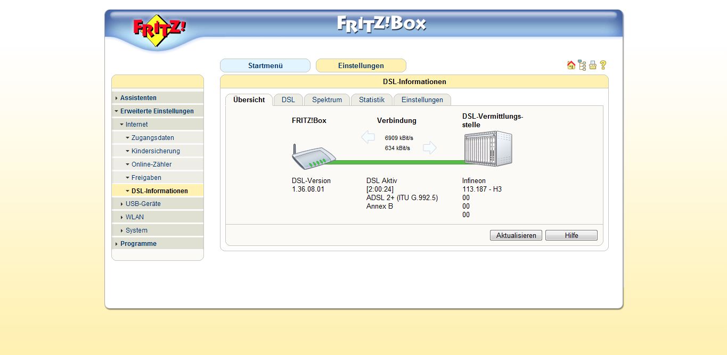This screenshot has width=727, height=355.
Task: Select DSL-Informationen in the sidebar
Action: (x=158, y=191)
